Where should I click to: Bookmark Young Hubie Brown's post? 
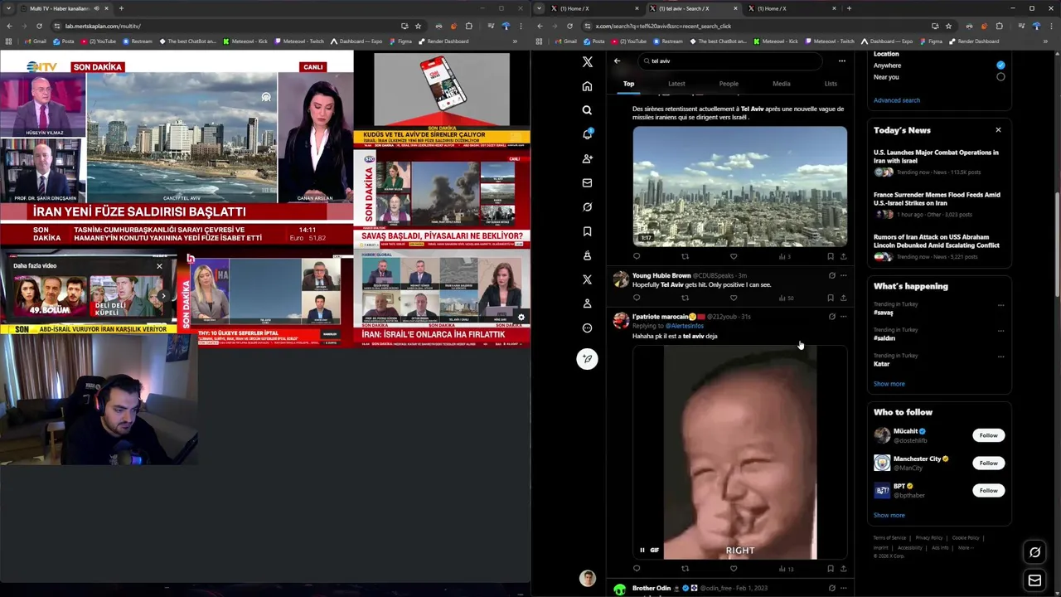click(x=830, y=298)
